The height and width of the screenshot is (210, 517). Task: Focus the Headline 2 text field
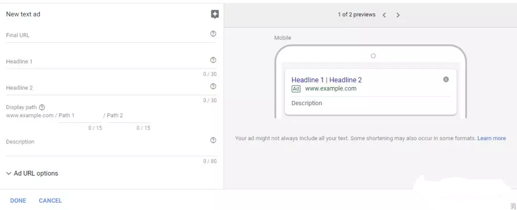[x=105, y=88]
